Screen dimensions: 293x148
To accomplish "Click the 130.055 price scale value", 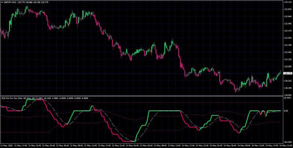I will pyautogui.click(x=288, y=95).
